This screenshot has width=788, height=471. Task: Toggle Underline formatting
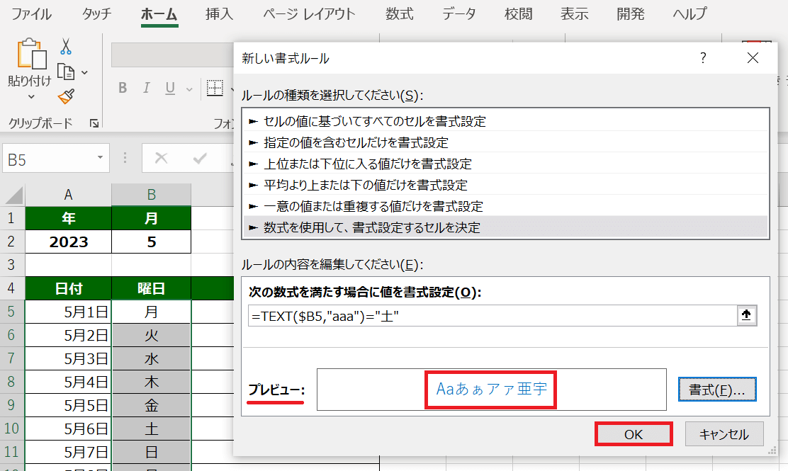170,89
